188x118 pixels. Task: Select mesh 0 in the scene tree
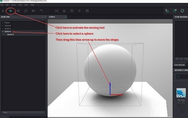point(11,35)
